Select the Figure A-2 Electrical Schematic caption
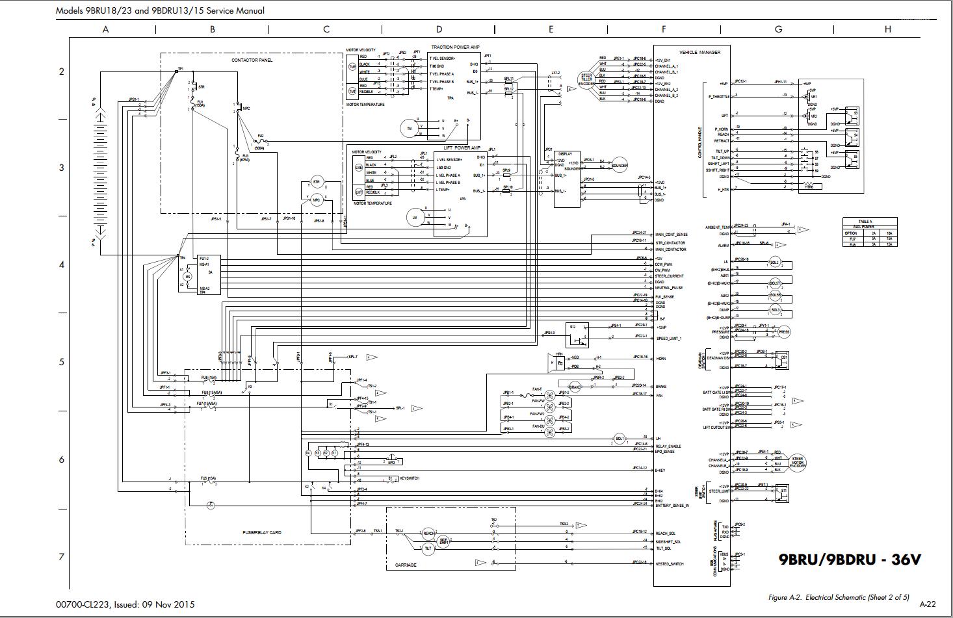Viewport: 953px width, 618px height. (839, 597)
